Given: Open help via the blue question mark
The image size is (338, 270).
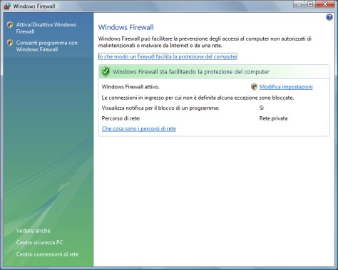Looking at the screenshot, I should [329, 17].
